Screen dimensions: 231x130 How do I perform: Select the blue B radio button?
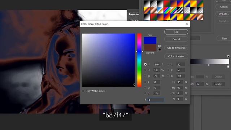(x=145, y=93)
